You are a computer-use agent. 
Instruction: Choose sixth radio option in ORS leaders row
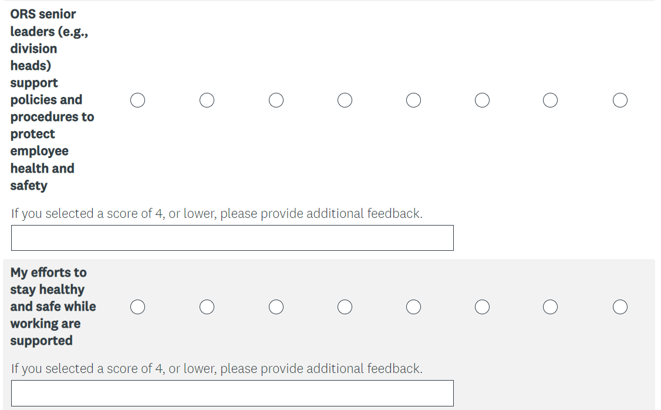482,100
